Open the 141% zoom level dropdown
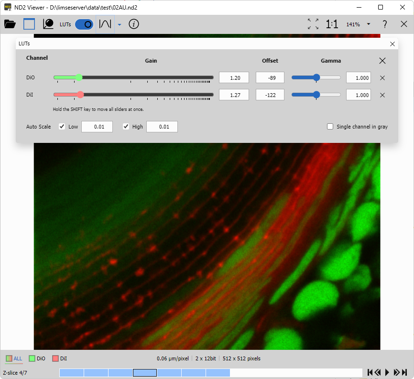 [369, 24]
